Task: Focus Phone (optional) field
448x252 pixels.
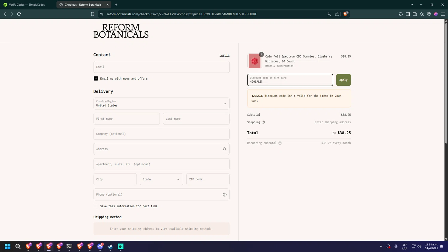Action: click(161, 195)
